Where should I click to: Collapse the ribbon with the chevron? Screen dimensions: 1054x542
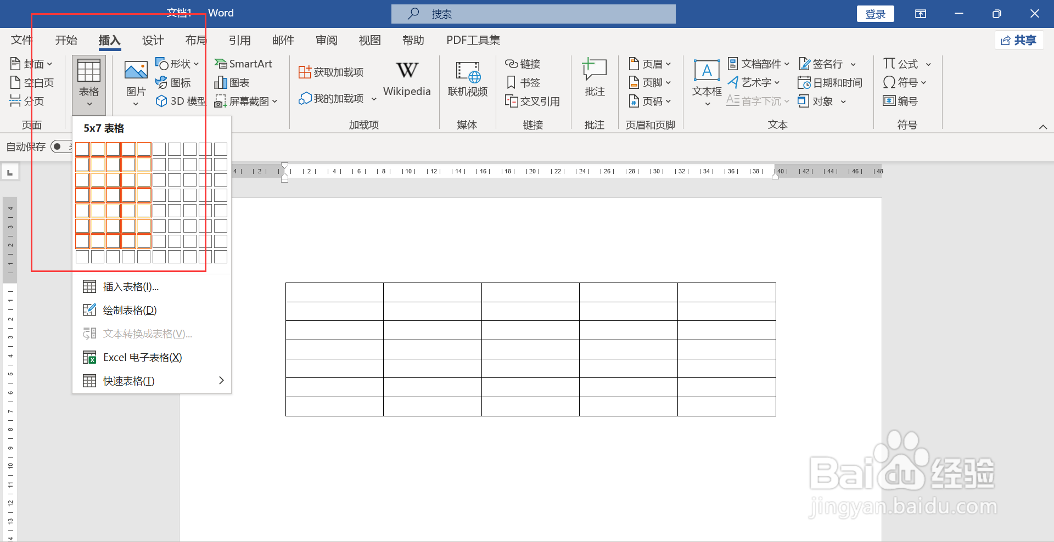(x=1042, y=127)
